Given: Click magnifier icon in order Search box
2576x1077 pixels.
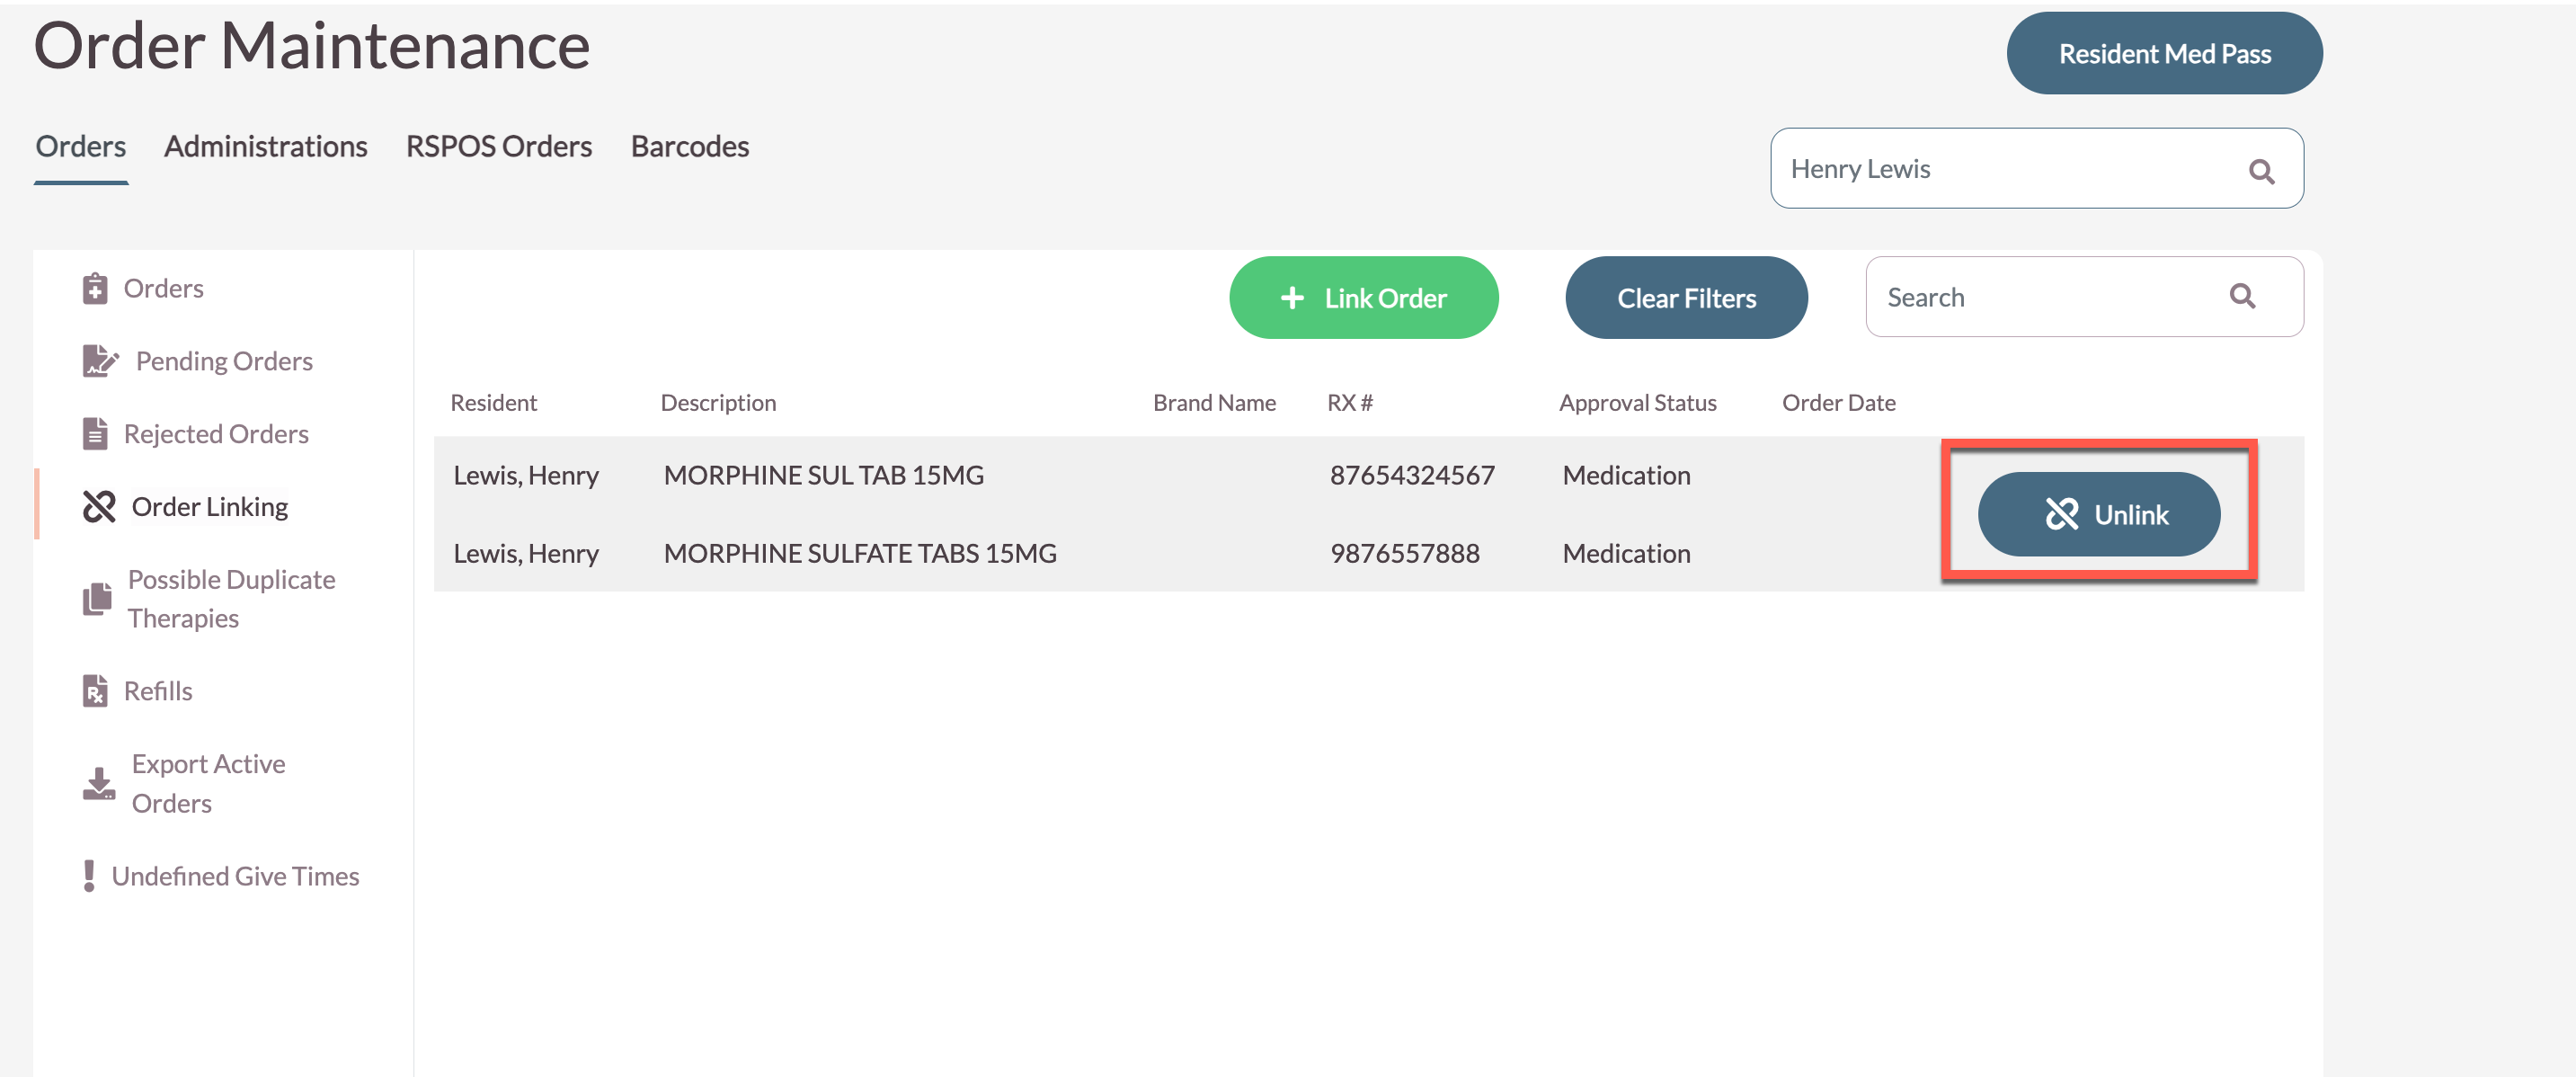Looking at the screenshot, I should (x=2242, y=296).
